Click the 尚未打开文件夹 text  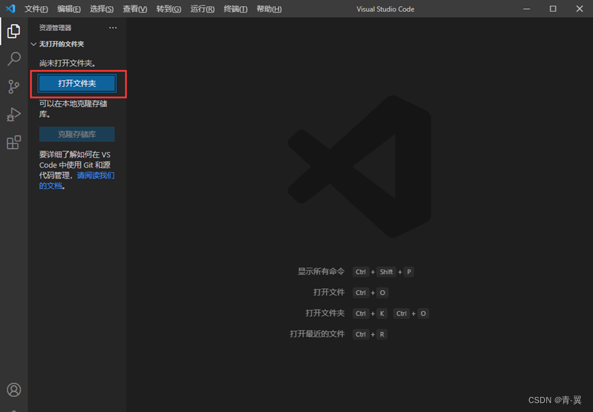coord(67,63)
